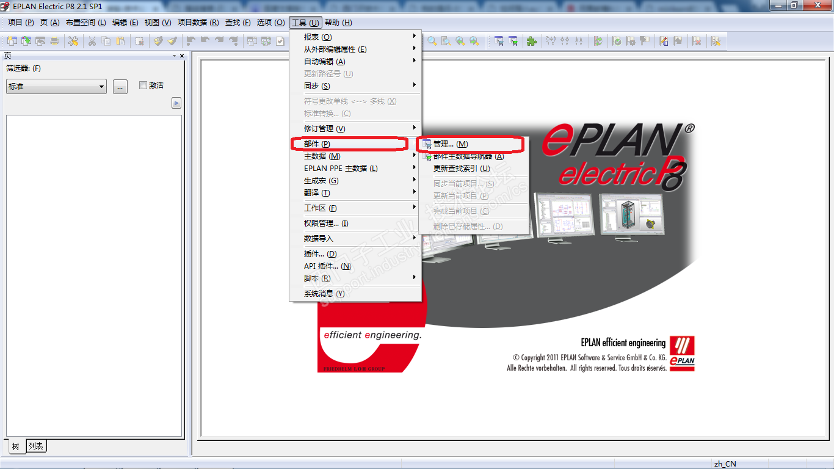Expand the 脚本 (R) submenu

pyautogui.click(x=355, y=278)
